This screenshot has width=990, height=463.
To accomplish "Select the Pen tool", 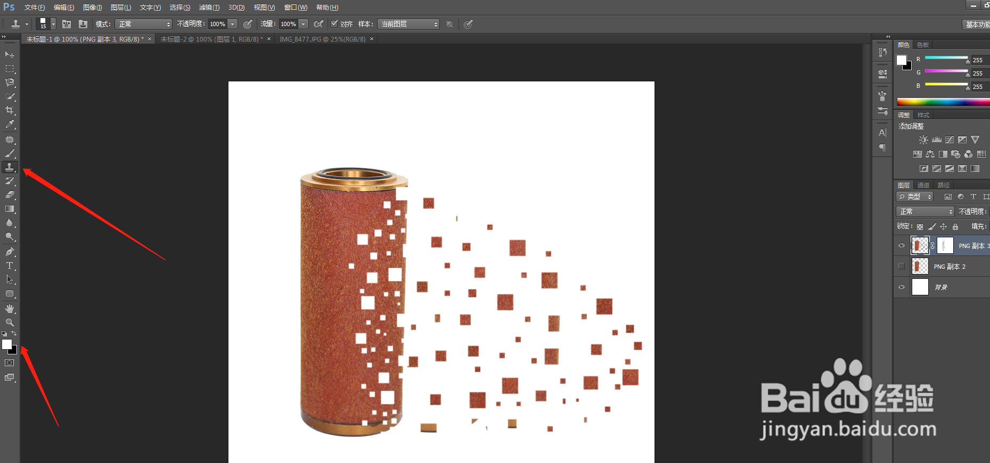I will click(10, 252).
